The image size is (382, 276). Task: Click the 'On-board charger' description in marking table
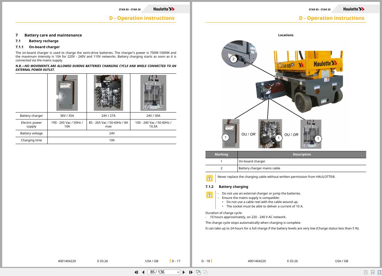click(252, 161)
